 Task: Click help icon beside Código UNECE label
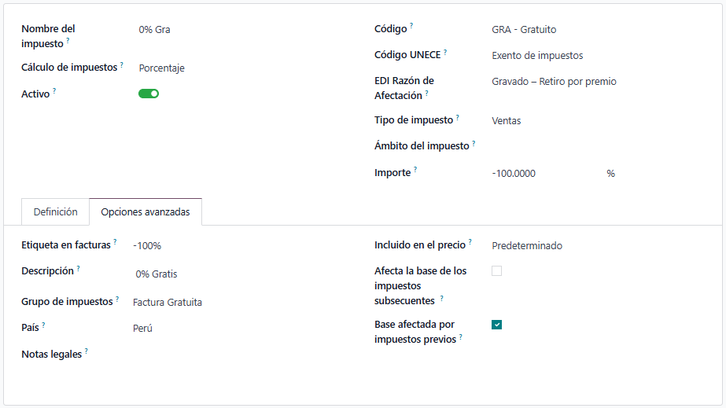tap(445, 53)
